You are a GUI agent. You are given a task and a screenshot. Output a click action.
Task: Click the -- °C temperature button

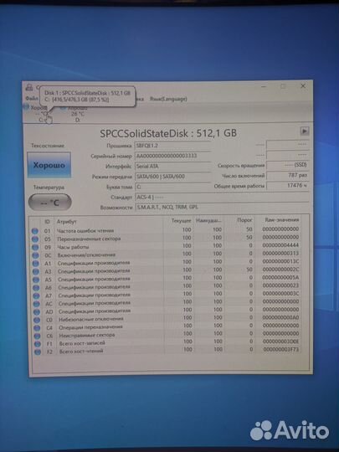50,203
